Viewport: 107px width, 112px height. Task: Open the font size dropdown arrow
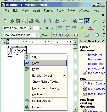(x=40, y=28)
